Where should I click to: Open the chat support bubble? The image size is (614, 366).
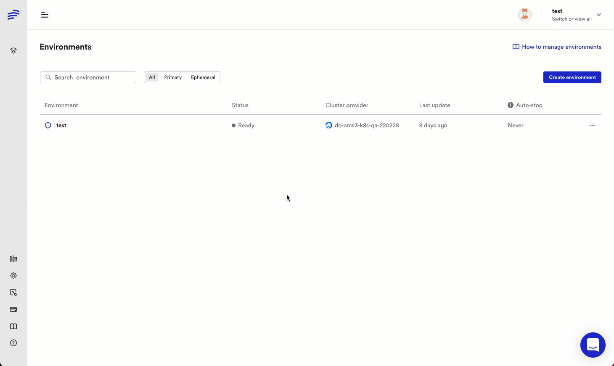point(593,345)
